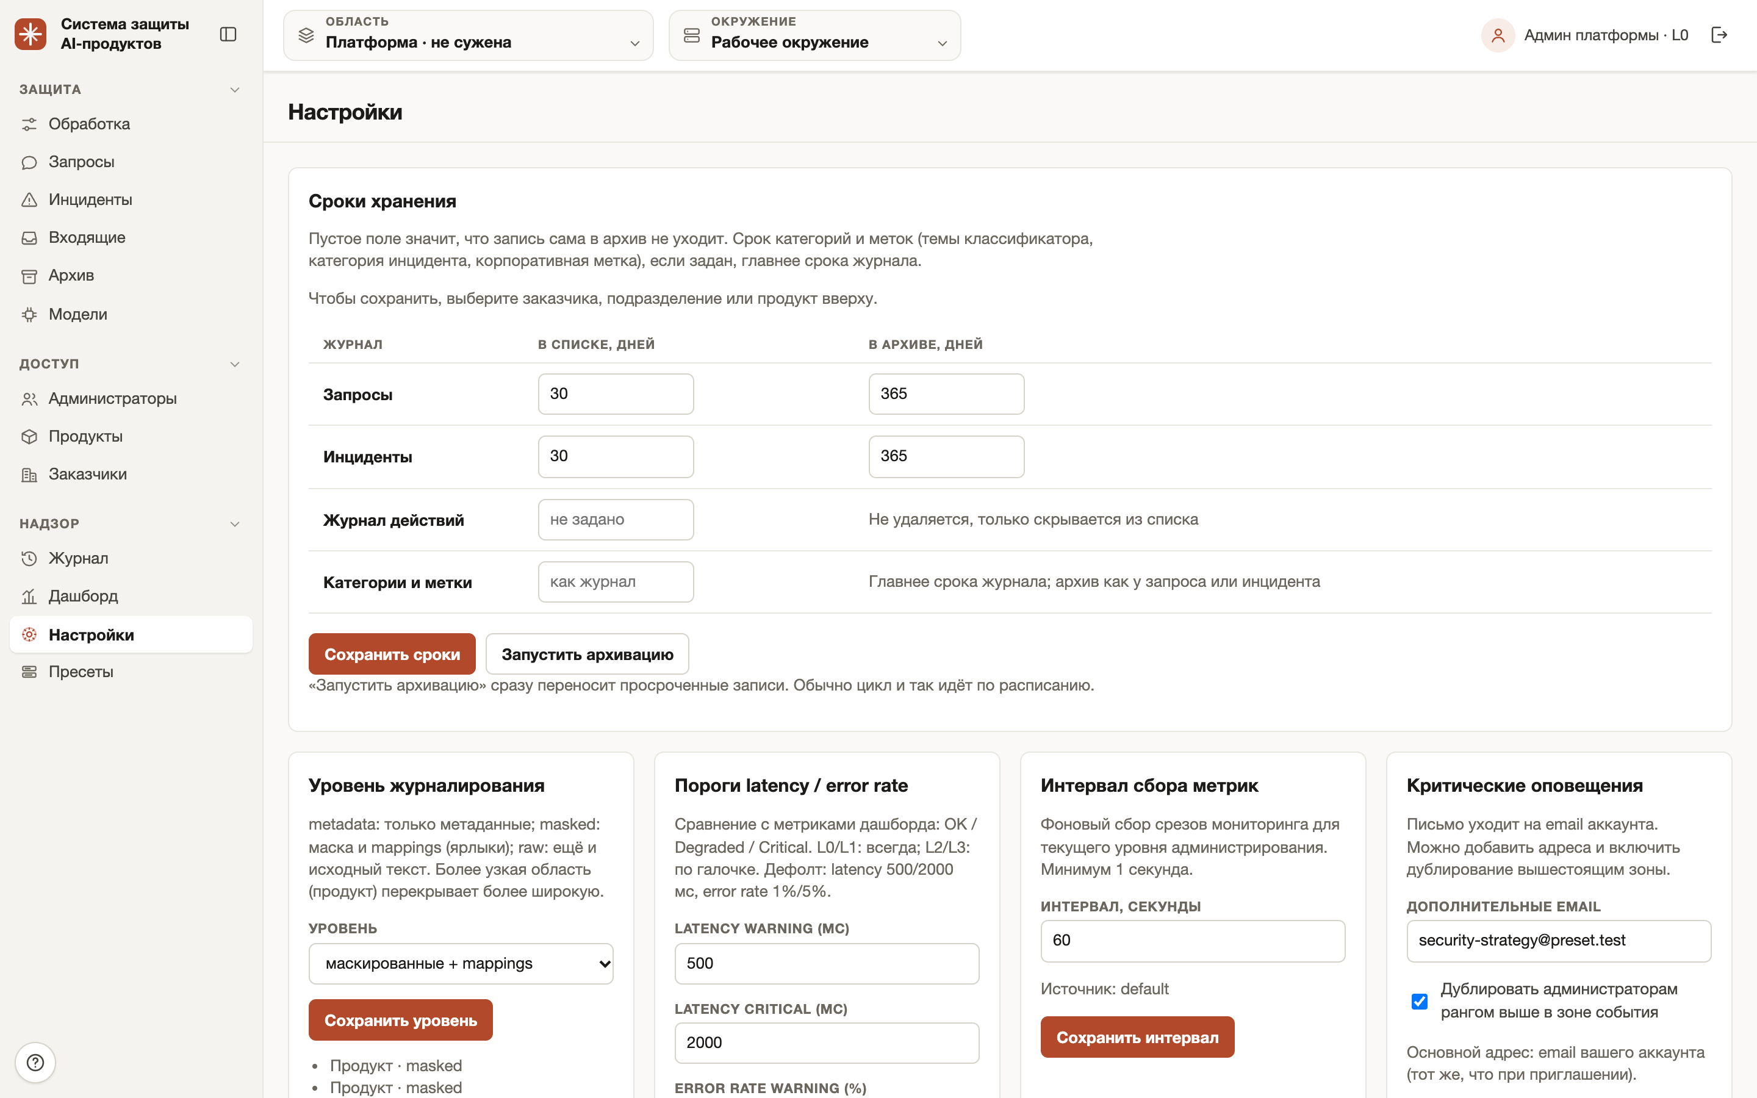1757x1098 pixels.
Task: Focus the Инциденты в архиве days field
Action: [946, 456]
